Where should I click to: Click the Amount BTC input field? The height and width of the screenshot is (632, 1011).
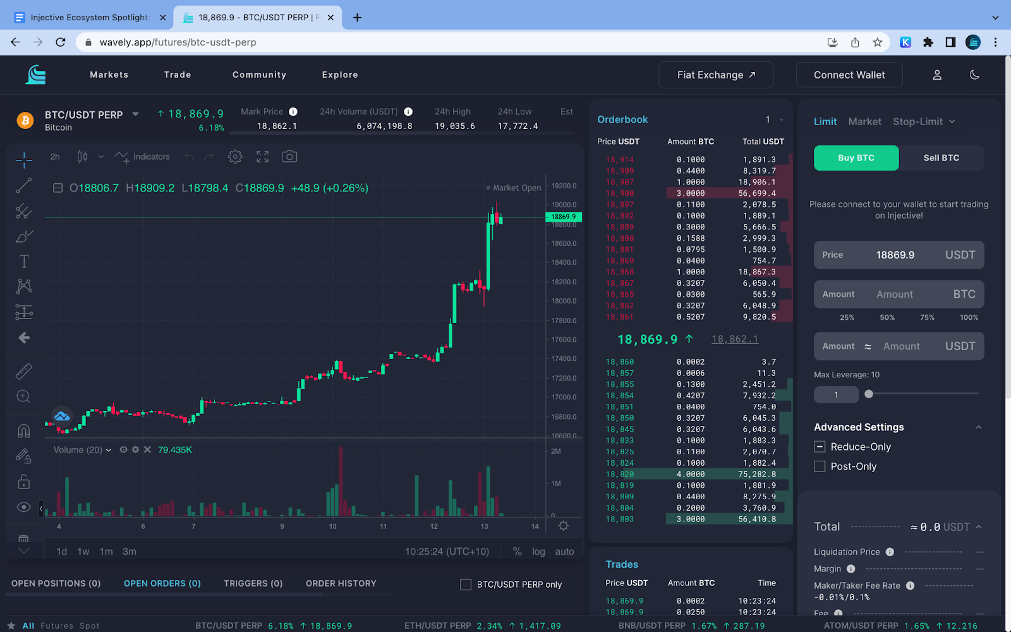coord(899,294)
